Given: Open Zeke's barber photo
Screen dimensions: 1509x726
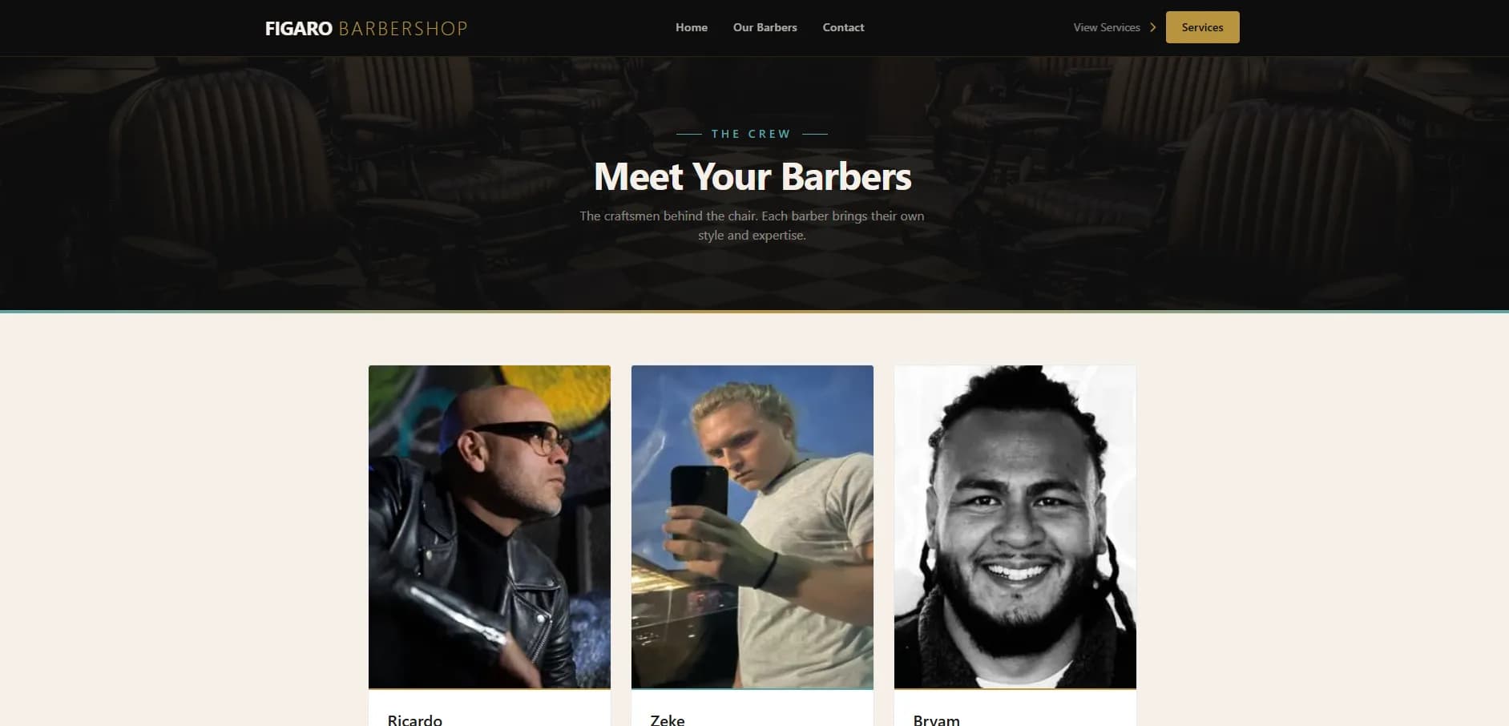Looking at the screenshot, I should point(752,526).
